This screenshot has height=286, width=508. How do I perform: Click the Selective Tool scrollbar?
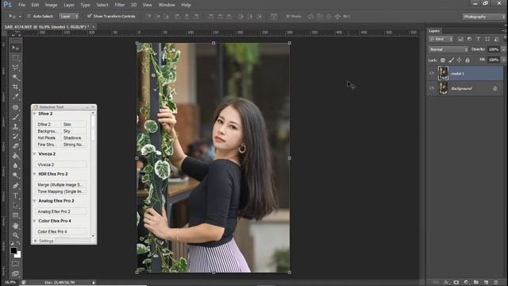tap(93, 128)
